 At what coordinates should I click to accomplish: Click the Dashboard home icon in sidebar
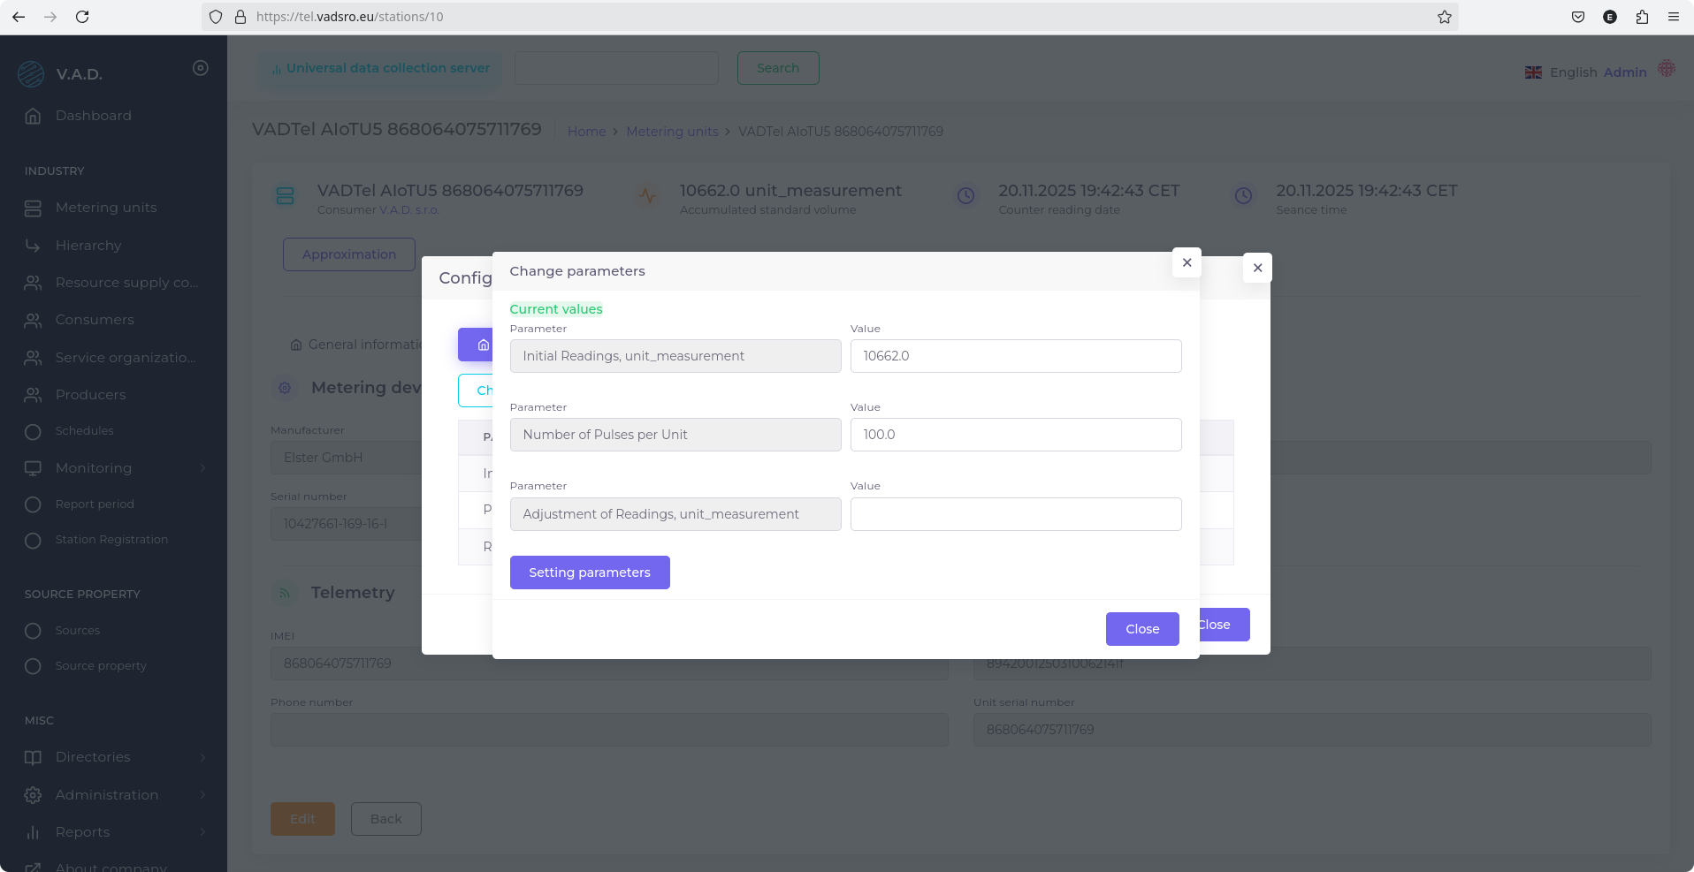33,116
